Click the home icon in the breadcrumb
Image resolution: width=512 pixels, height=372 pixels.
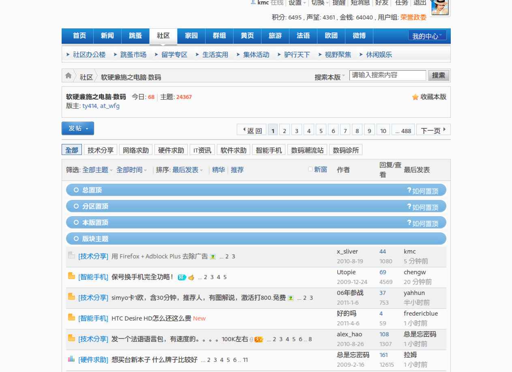click(69, 75)
